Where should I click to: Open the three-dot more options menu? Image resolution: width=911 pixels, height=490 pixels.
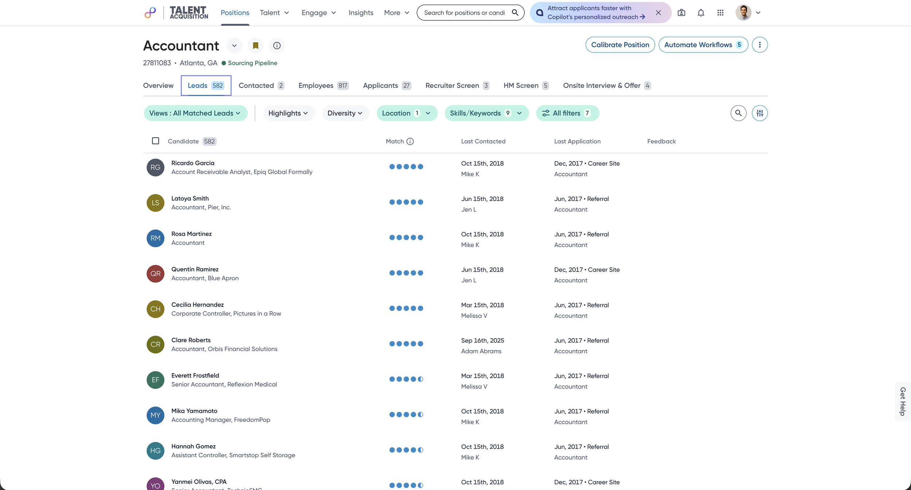pos(759,45)
